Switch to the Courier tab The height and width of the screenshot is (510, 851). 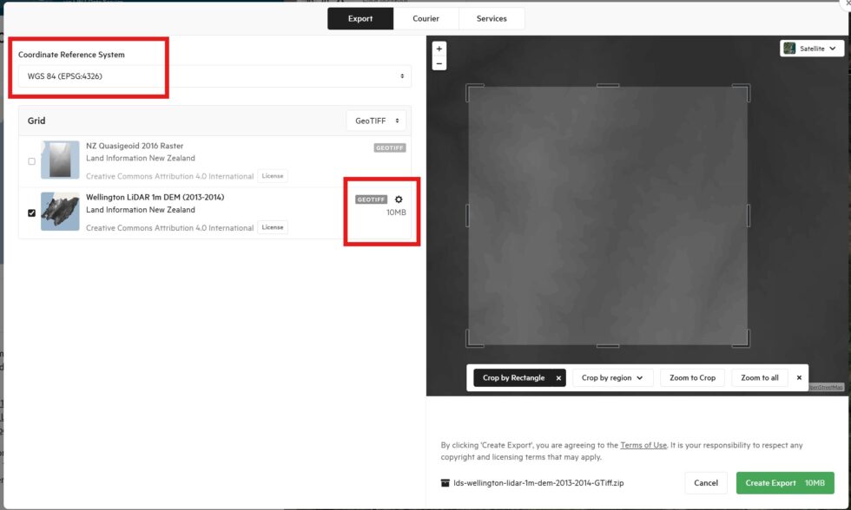[426, 18]
